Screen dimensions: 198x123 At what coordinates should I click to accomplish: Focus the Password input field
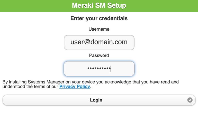99,69
